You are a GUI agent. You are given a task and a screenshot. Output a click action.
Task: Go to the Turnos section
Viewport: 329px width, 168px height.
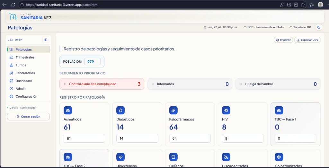28,65
